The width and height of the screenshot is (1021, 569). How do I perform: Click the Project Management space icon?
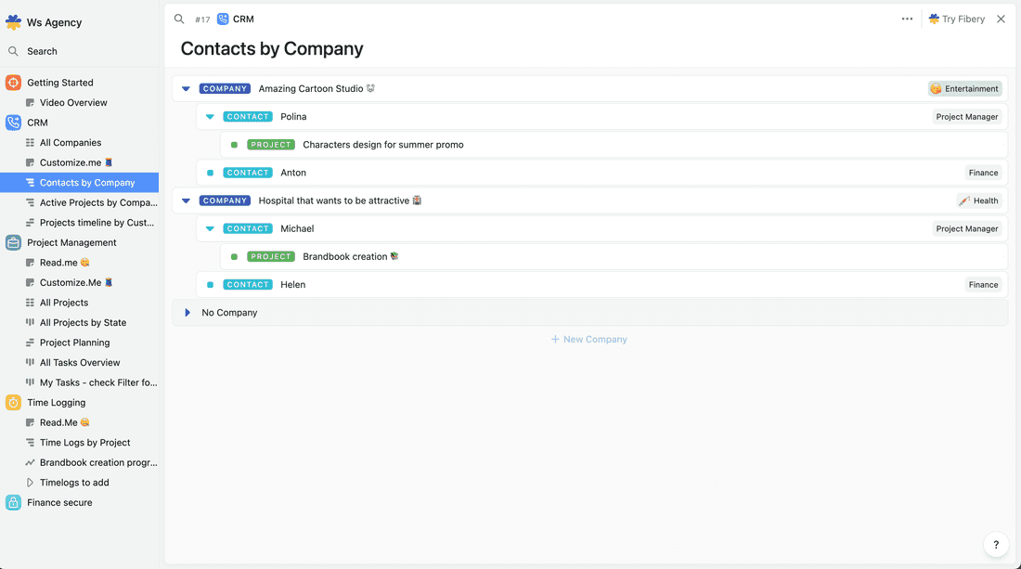pos(13,241)
